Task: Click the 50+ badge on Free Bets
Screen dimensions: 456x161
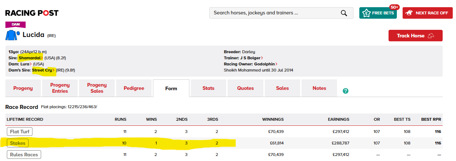Action: click(x=394, y=7)
